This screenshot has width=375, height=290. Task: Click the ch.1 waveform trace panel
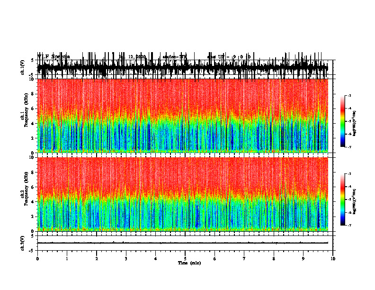pos(185,67)
